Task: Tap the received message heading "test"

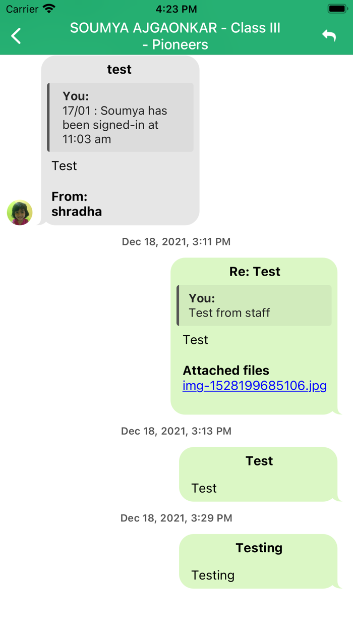Action: (x=120, y=70)
